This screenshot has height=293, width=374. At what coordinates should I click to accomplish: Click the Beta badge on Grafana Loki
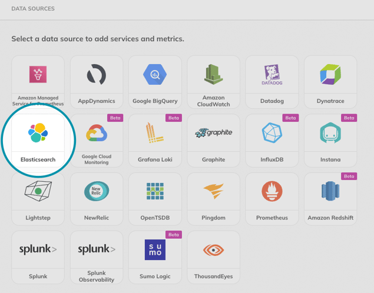coord(174,118)
